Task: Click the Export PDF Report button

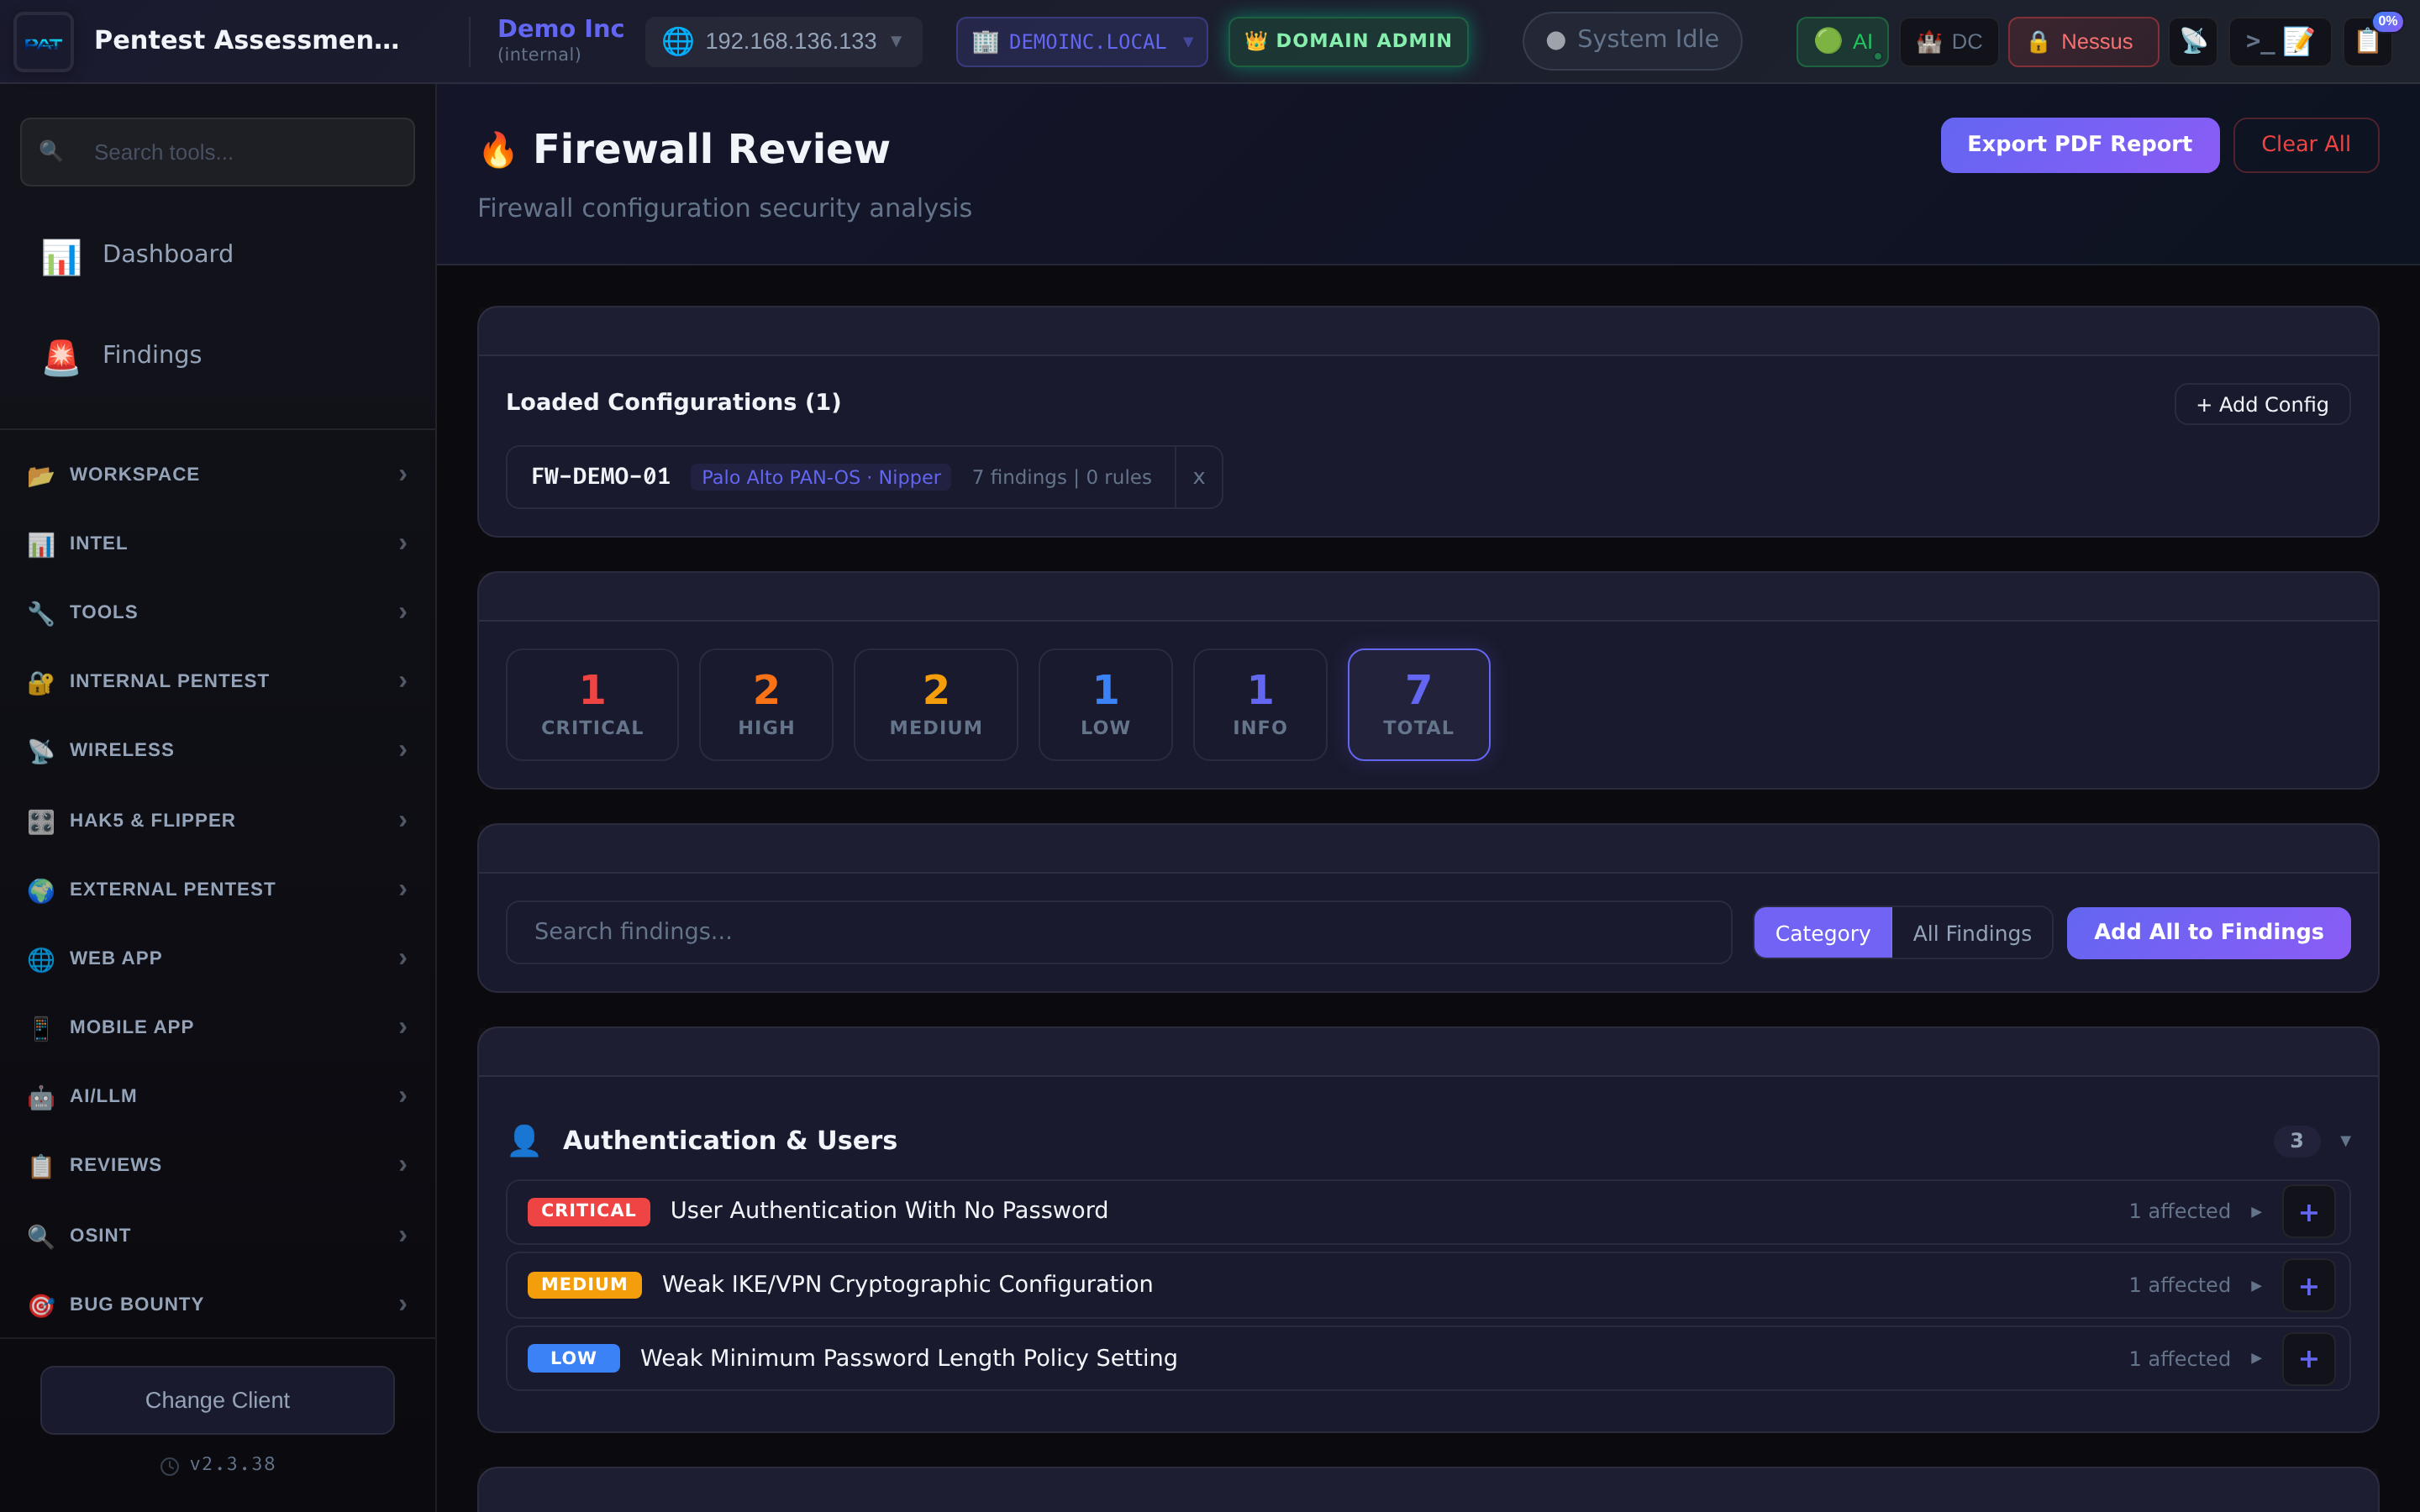Action: click(x=2080, y=144)
